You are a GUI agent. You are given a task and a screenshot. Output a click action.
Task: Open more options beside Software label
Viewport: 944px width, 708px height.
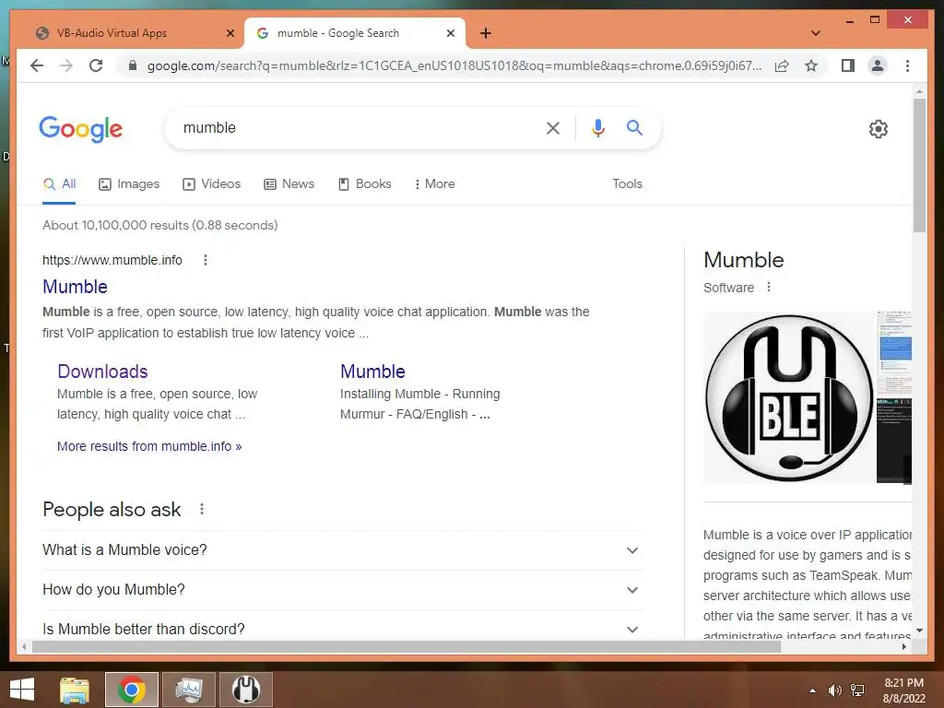point(768,288)
